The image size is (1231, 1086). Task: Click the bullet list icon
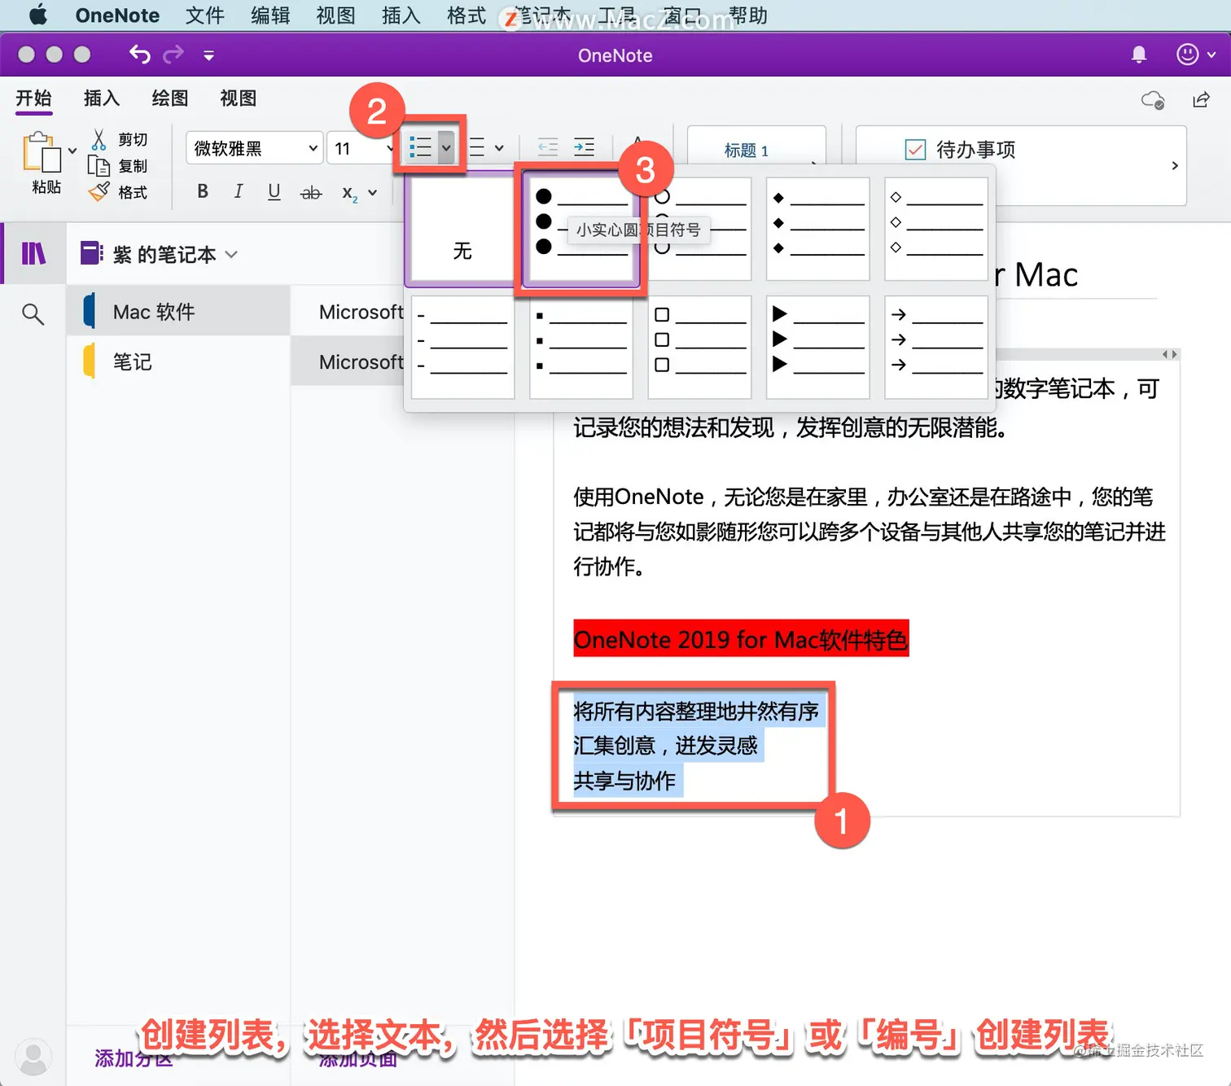[421, 147]
